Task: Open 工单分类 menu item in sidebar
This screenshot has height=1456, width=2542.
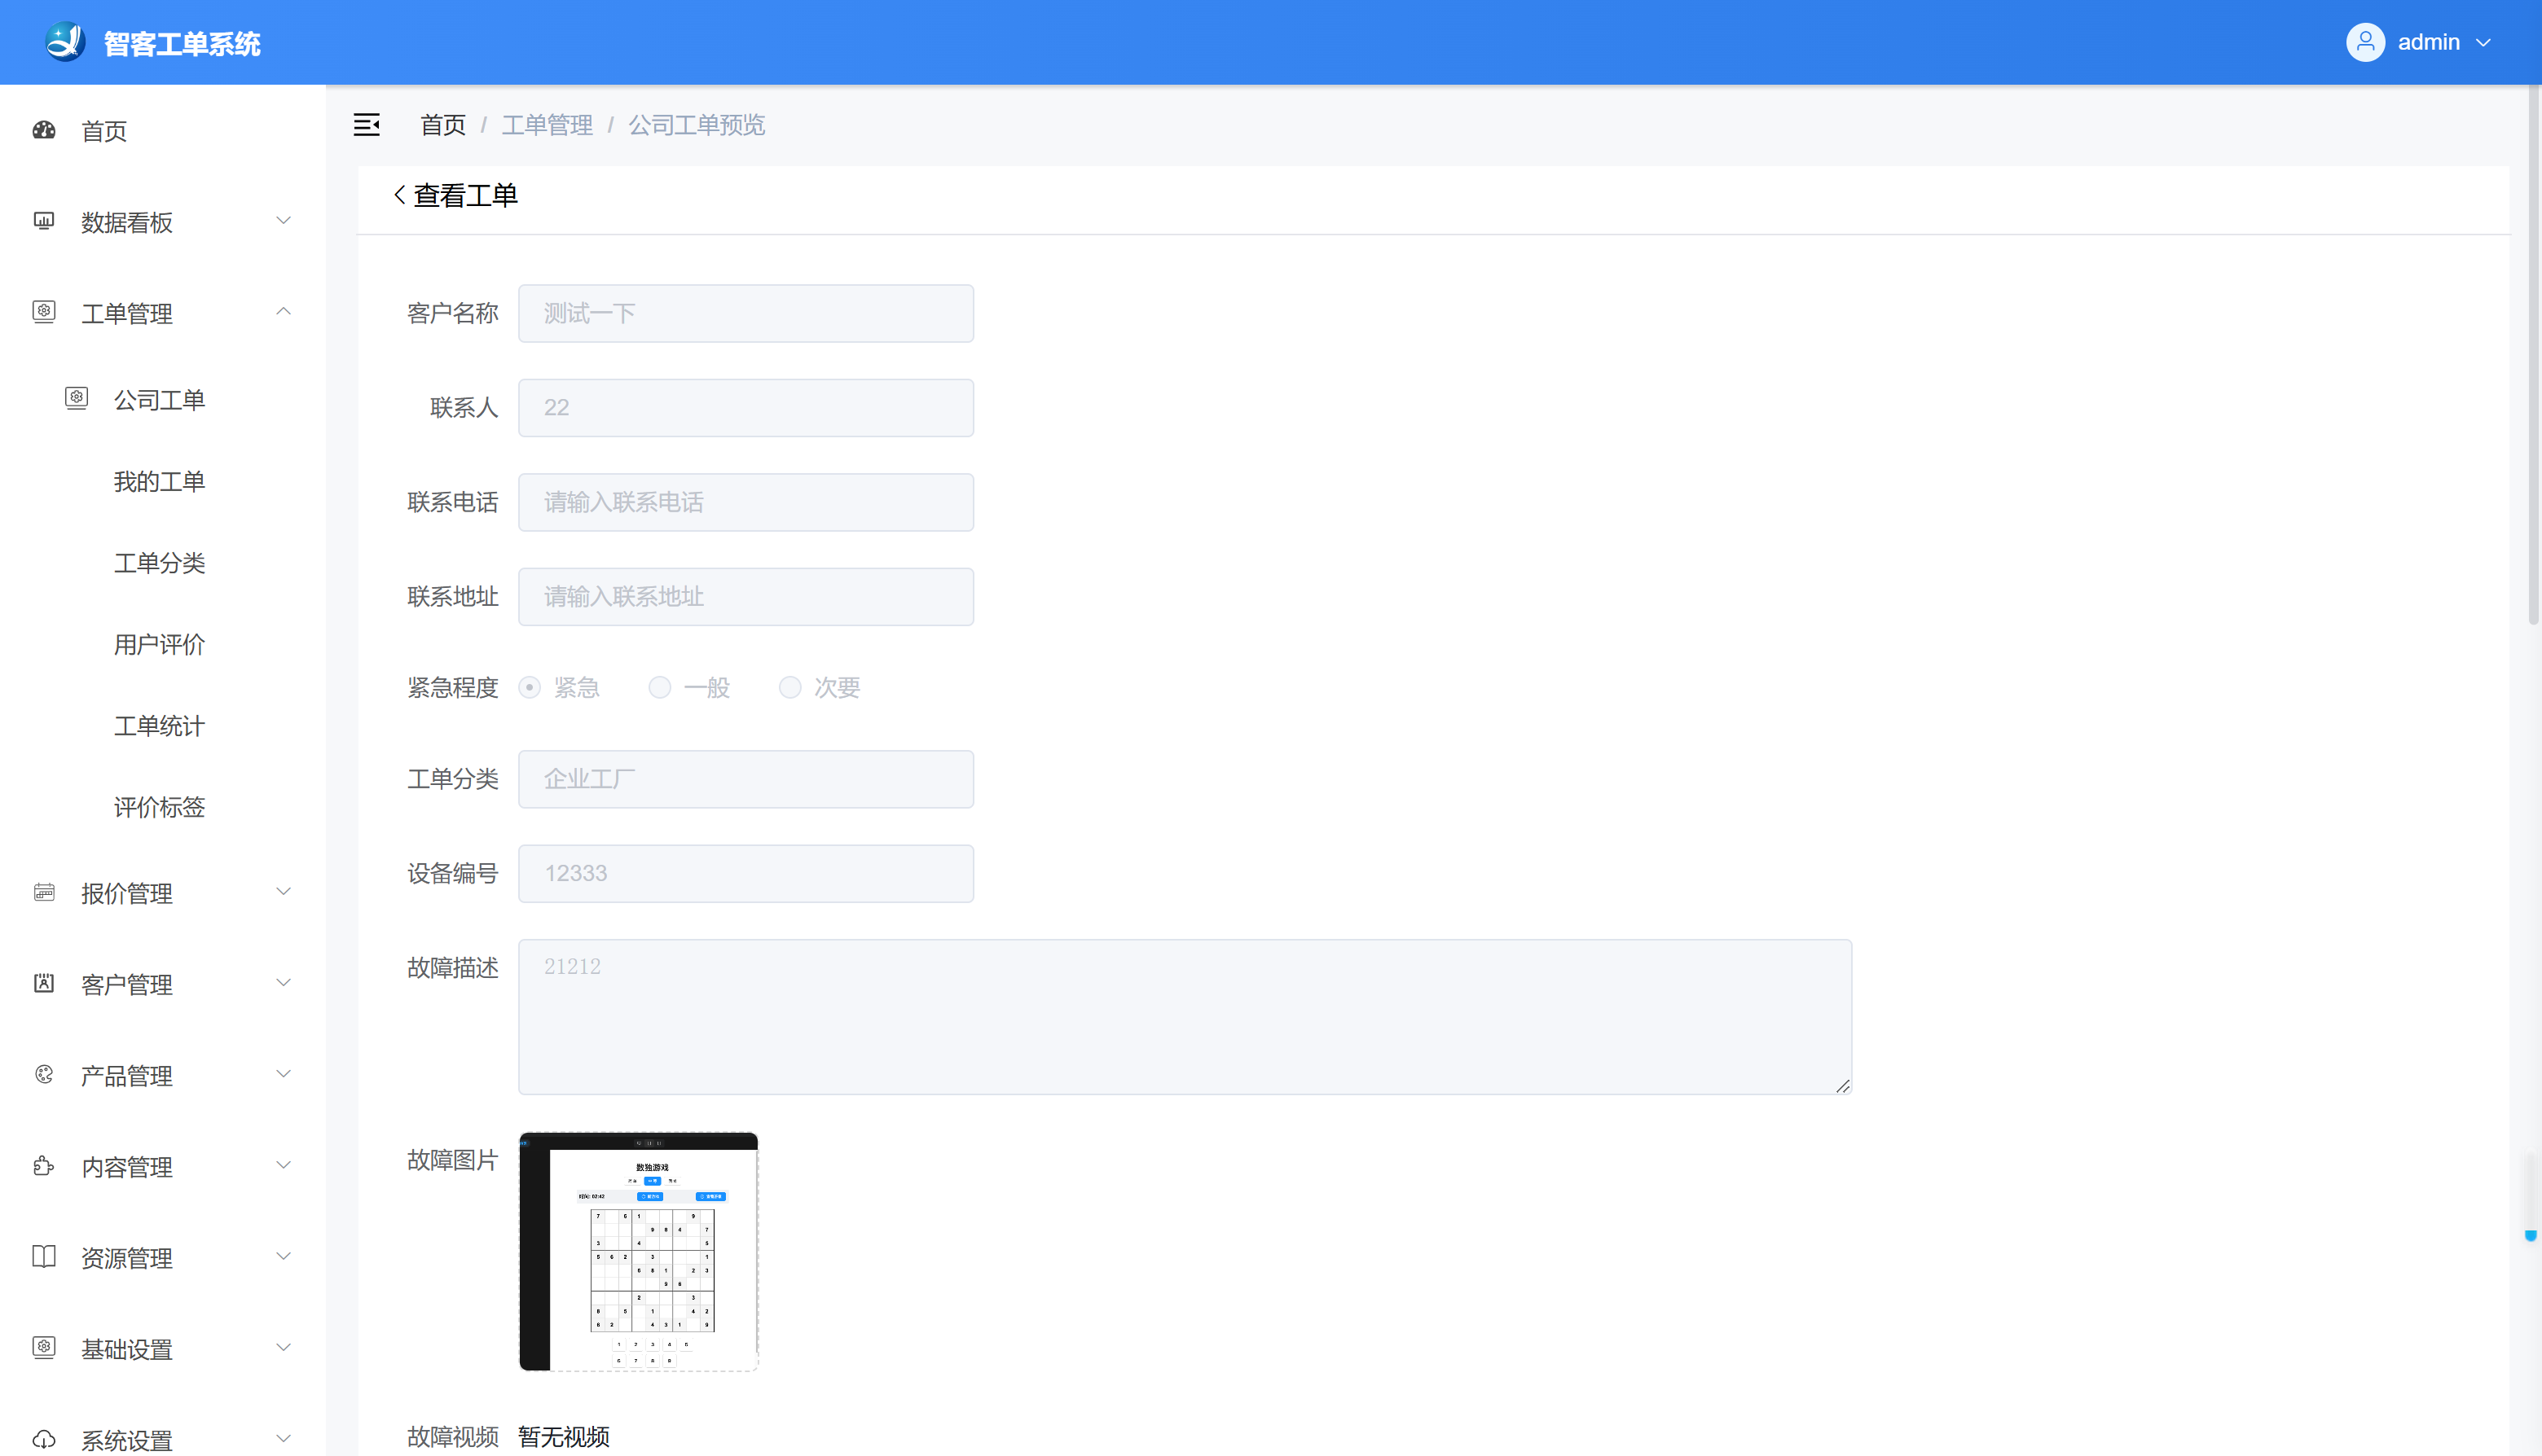Action: pos(159,563)
